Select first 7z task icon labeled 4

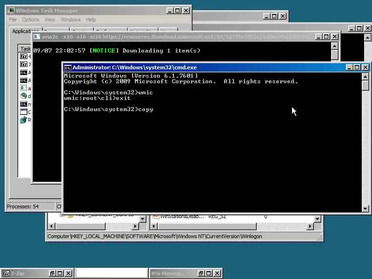tap(24, 56)
